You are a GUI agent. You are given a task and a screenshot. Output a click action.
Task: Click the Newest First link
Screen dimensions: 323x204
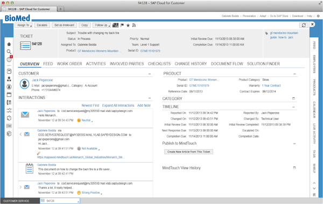point(90,105)
